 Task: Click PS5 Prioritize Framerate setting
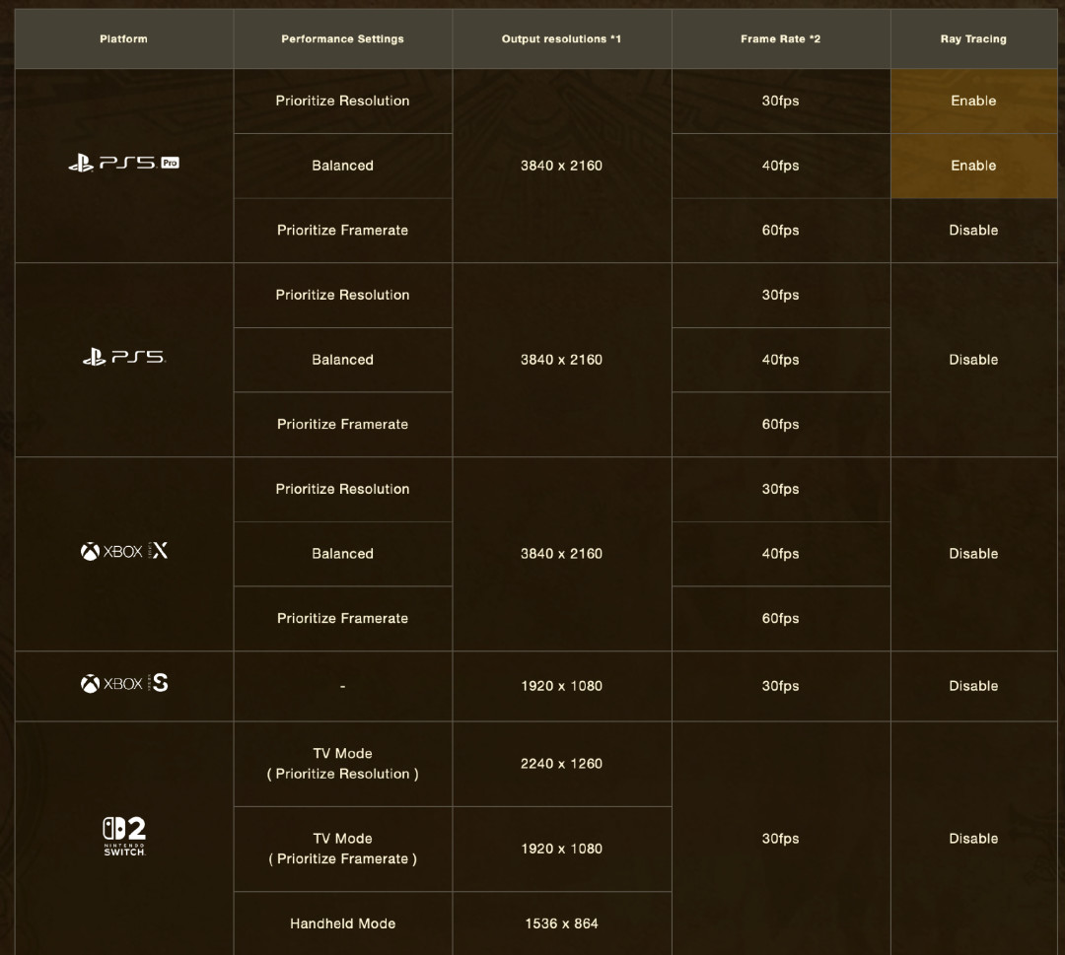click(342, 424)
